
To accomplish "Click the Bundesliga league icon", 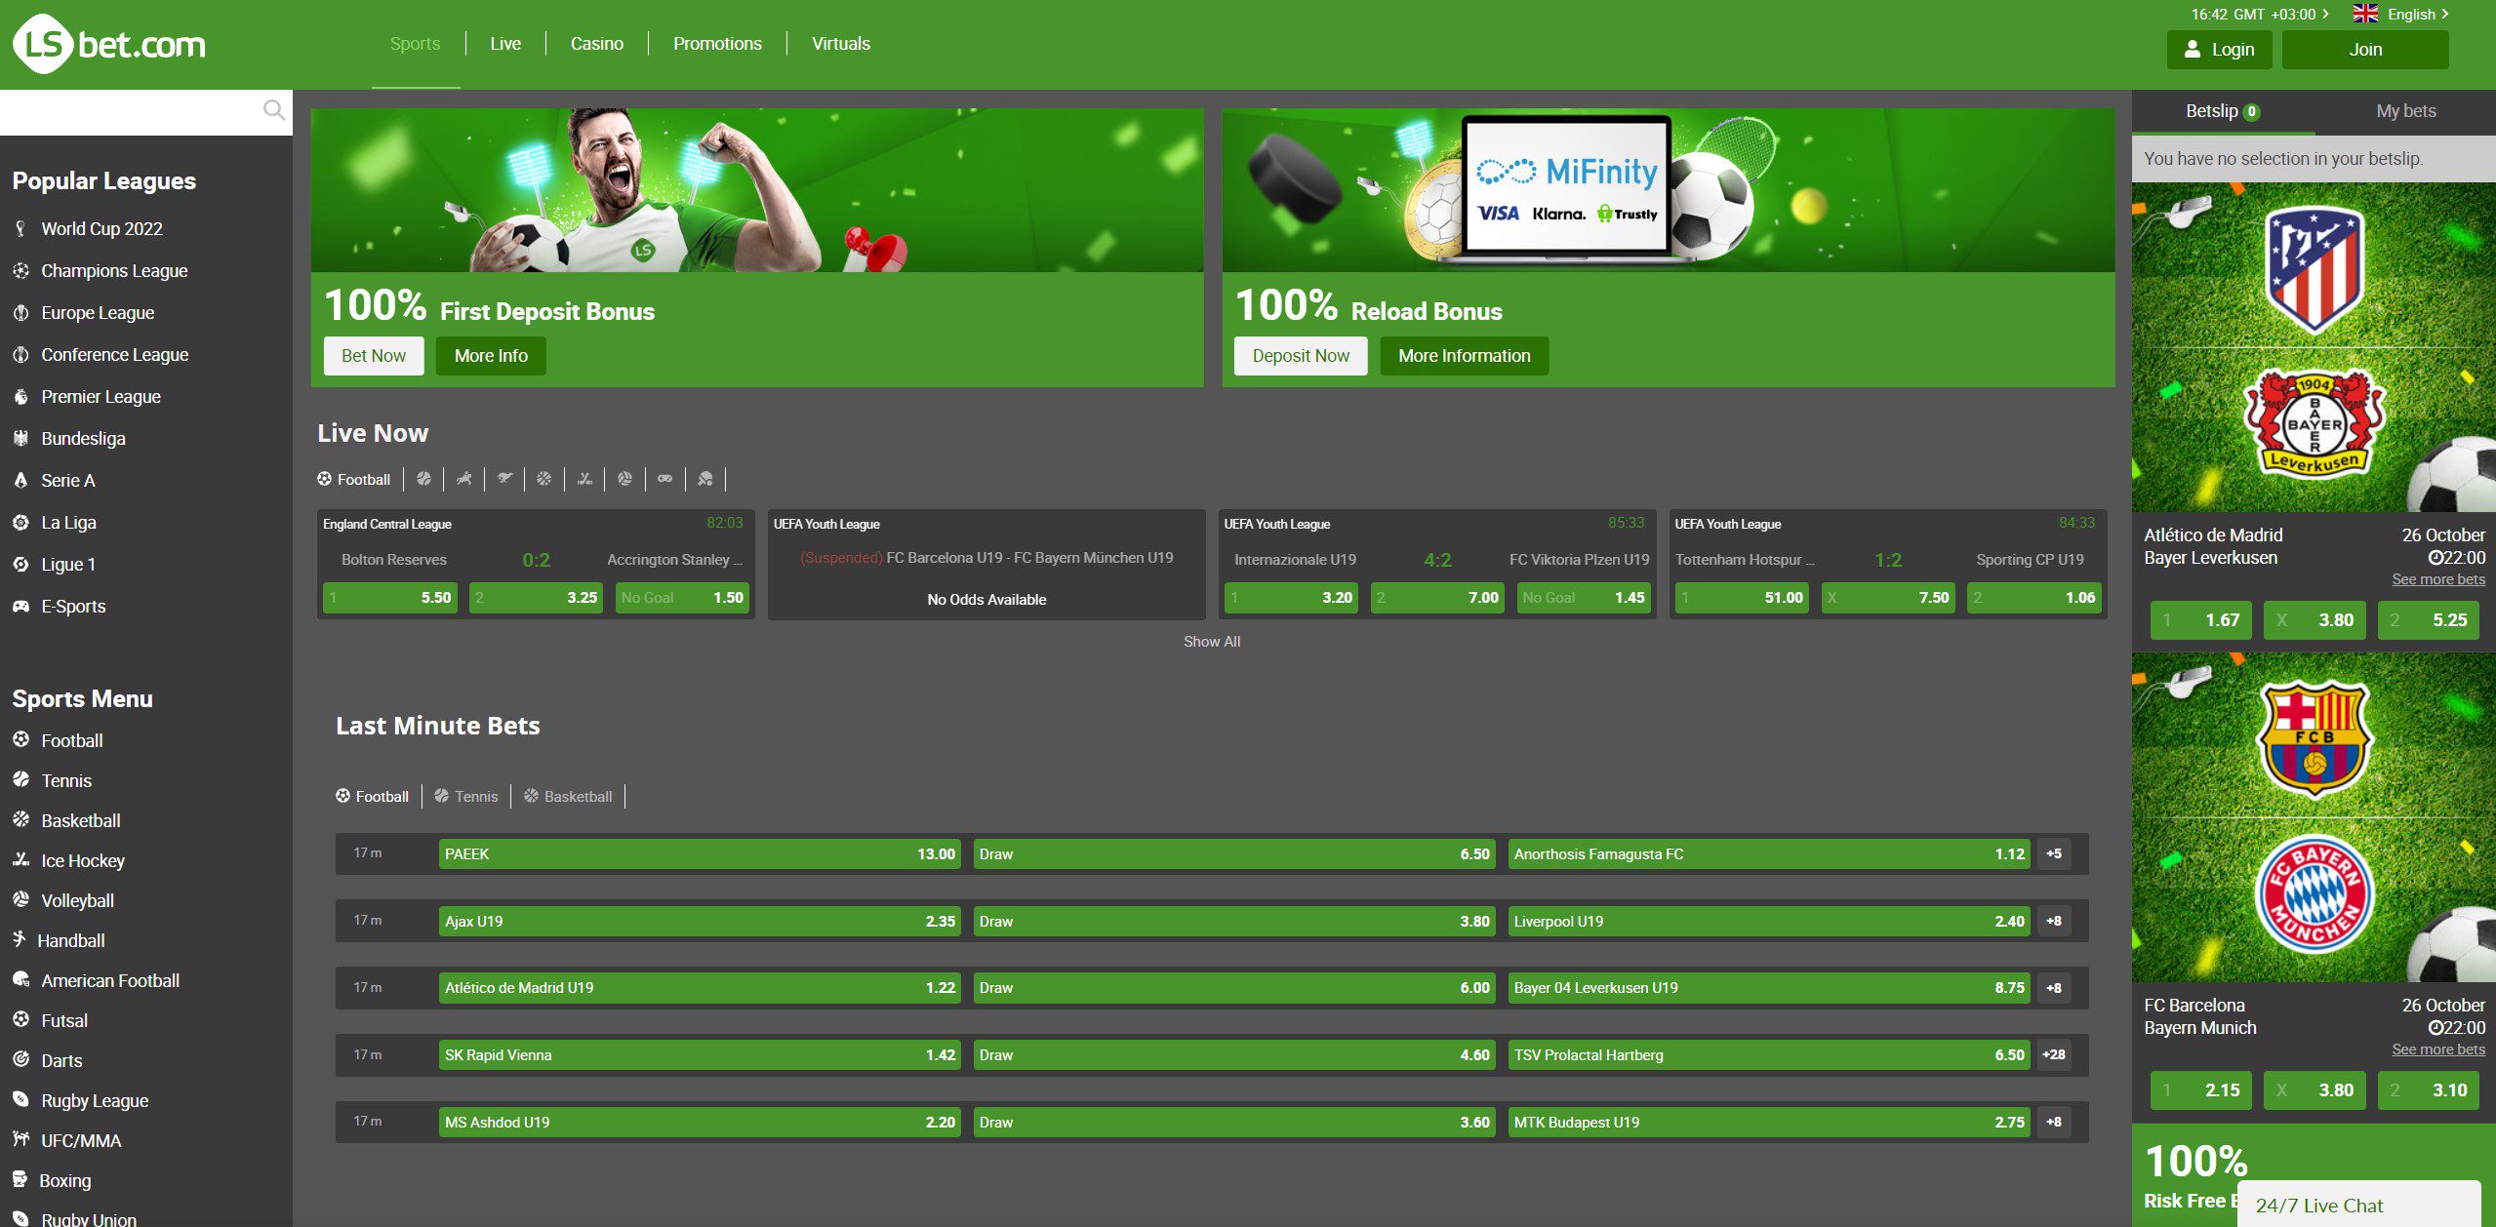I will 20,438.
